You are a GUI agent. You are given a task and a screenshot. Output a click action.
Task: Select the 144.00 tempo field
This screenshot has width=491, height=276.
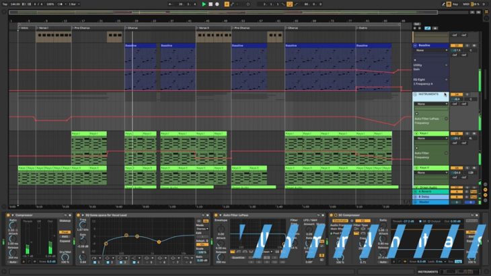pos(15,4)
